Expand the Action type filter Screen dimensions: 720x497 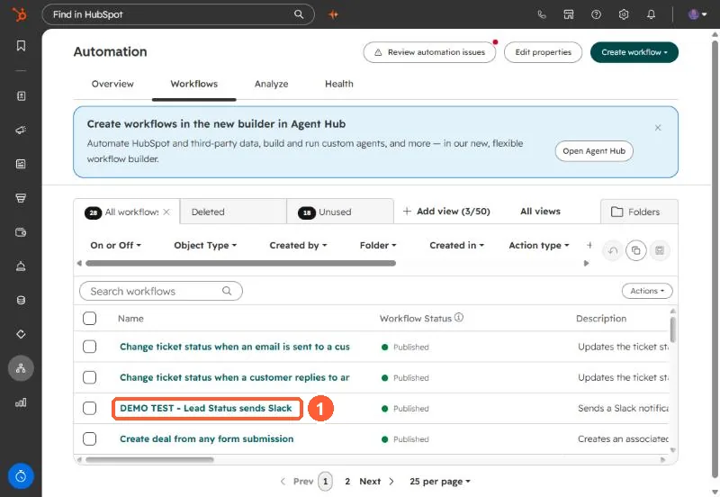point(539,245)
